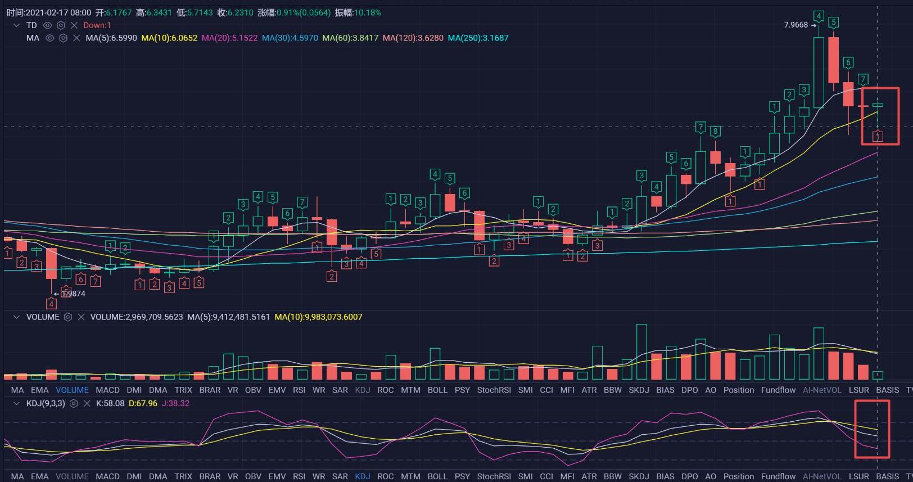Select StochRSI in the VOLUME-highlighted tab row
913x482 pixels.
[494, 390]
